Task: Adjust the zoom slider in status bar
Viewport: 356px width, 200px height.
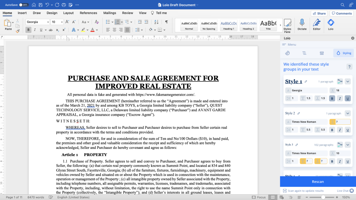Action: point(324,197)
